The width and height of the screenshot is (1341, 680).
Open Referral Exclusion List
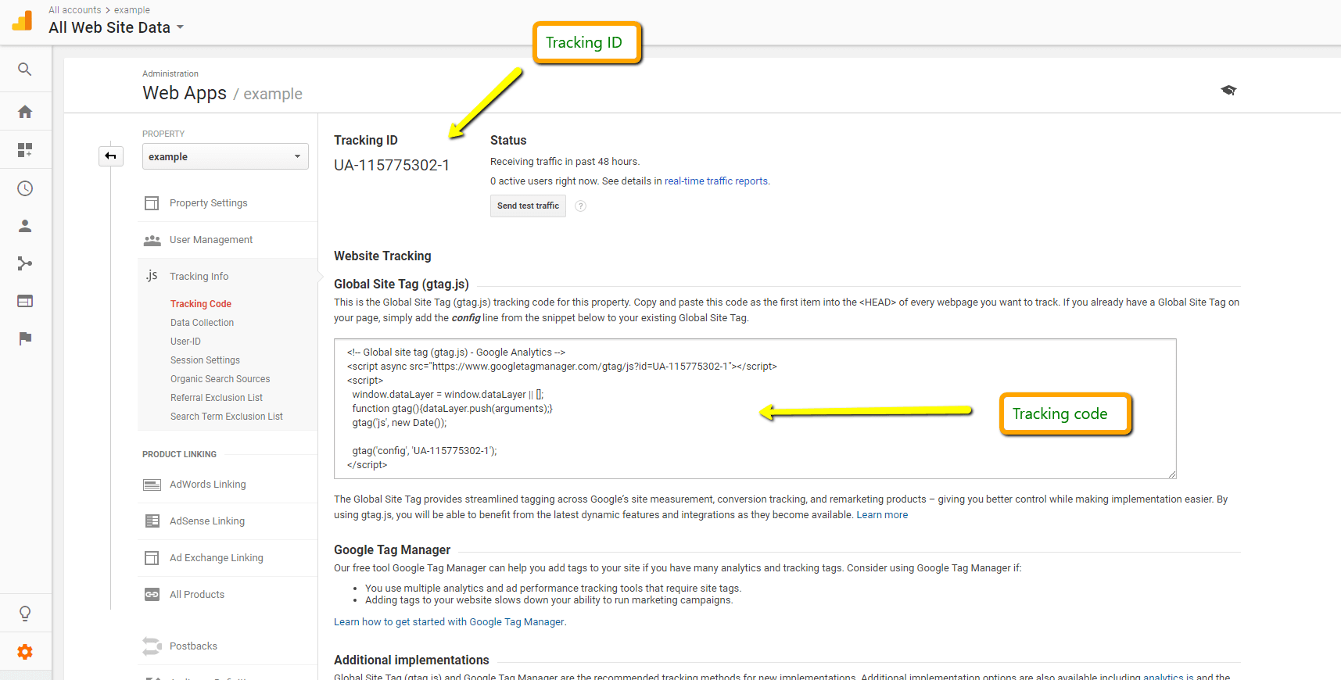tap(217, 398)
